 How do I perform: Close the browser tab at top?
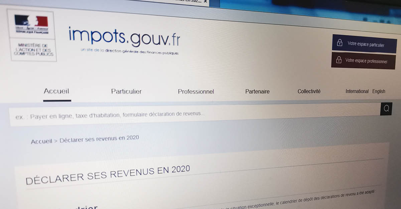pos(205,1)
